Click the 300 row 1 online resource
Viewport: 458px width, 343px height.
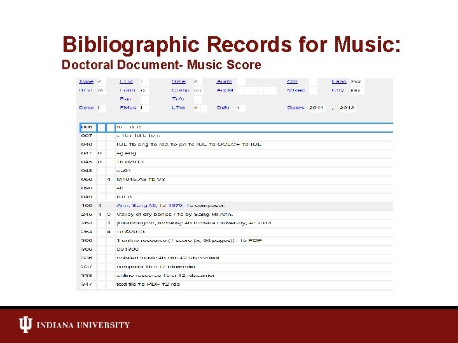(x=236, y=241)
